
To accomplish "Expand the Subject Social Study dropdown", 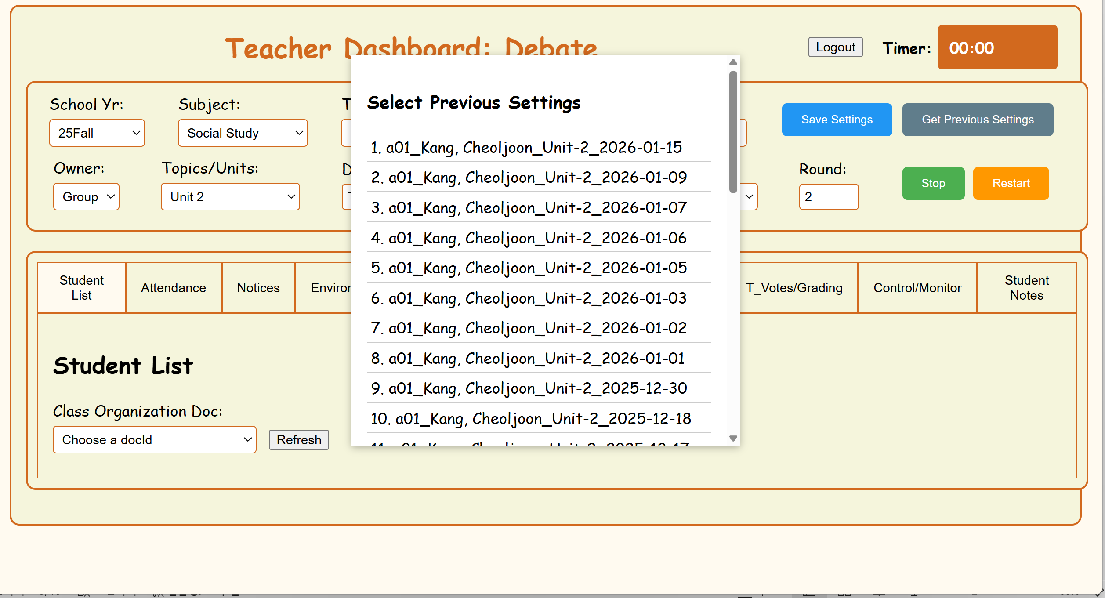I will pos(243,133).
